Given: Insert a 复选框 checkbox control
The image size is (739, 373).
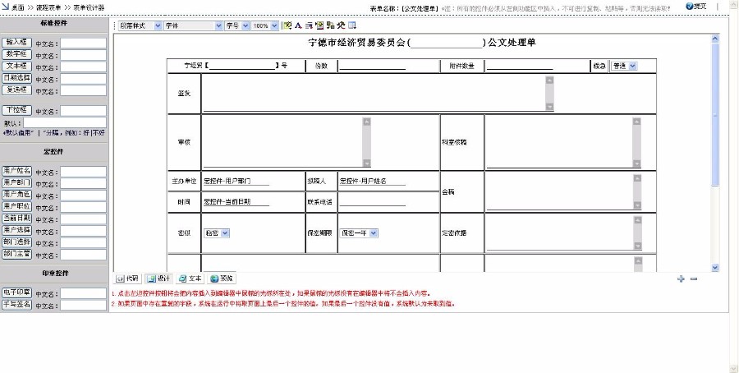Looking at the screenshot, I should [x=17, y=90].
